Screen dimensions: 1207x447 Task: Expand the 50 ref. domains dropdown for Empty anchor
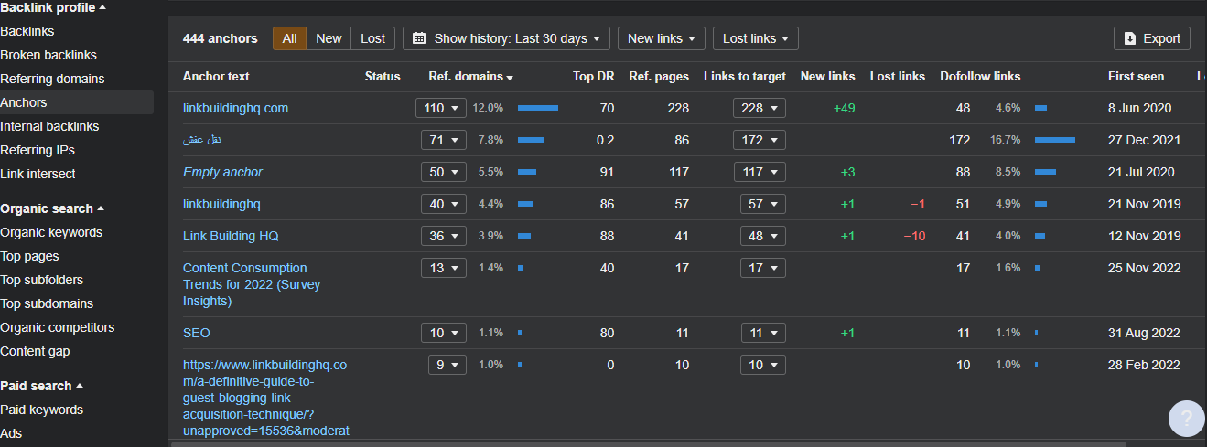444,172
